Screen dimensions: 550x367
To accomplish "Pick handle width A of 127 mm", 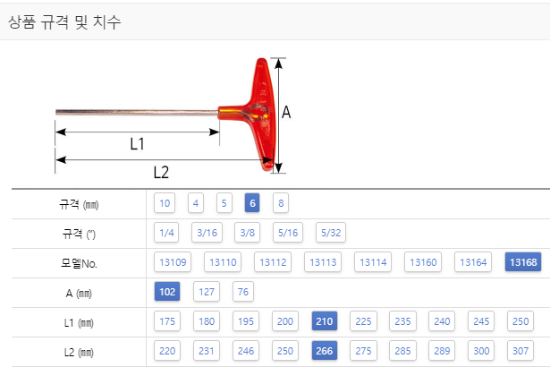I will pyautogui.click(x=207, y=292).
